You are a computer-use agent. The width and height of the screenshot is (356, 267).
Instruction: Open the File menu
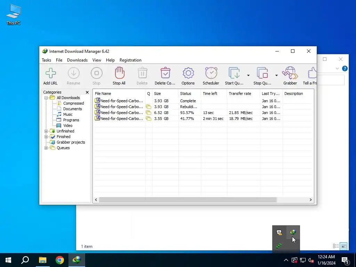pyautogui.click(x=59, y=60)
